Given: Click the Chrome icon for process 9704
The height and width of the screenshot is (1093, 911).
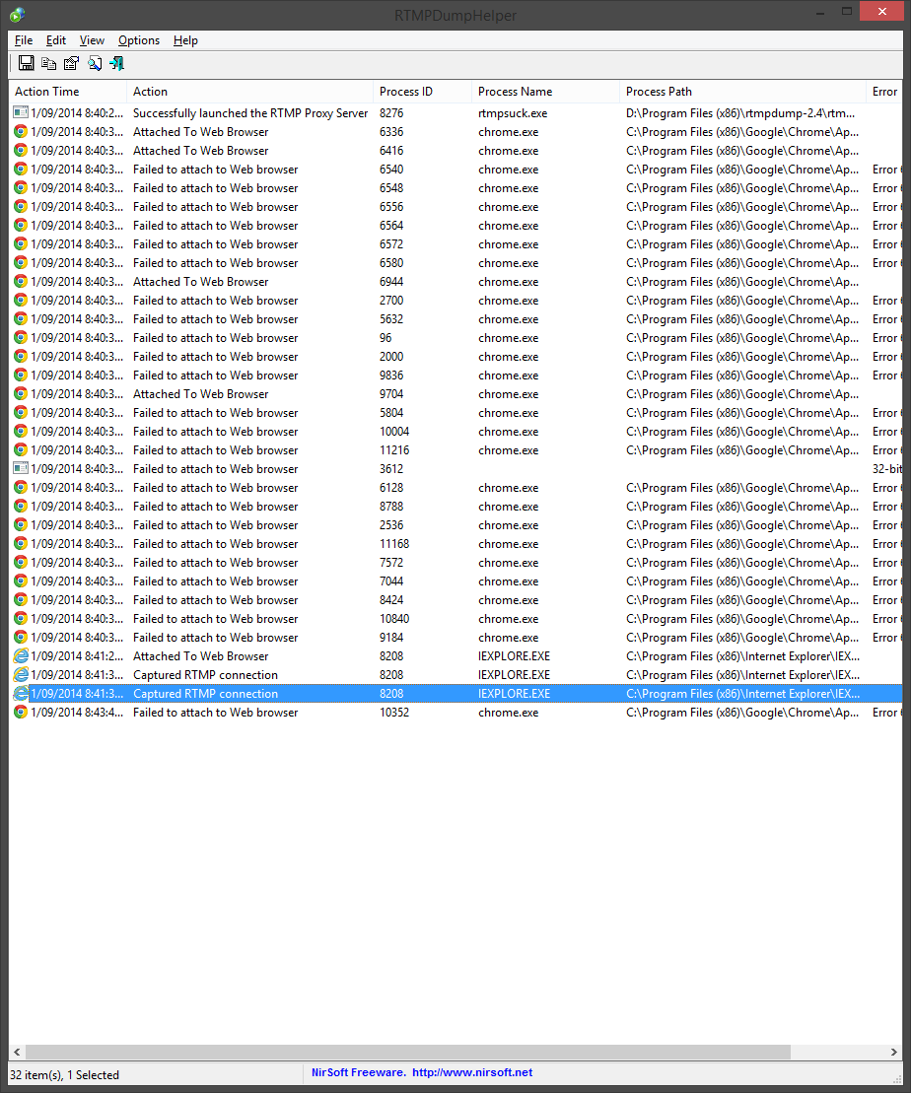Looking at the screenshot, I should pos(21,393).
